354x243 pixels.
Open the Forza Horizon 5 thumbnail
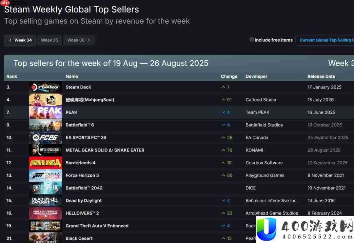(45, 175)
